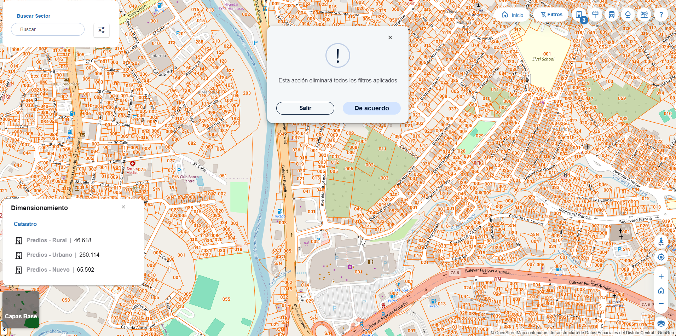Open the help question mark icon
The width and height of the screenshot is (676, 336).
pyautogui.click(x=661, y=15)
